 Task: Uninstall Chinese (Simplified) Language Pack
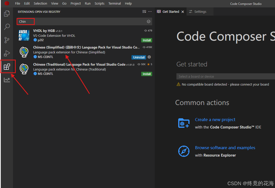139,57
